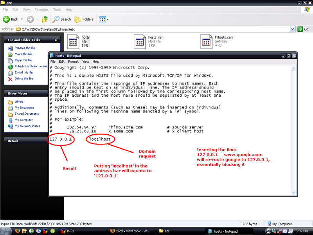The width and height of the screenshot is (313, 235).
Task: Switch to hosts - Notepad taskbar button
Action: (x=230, y=231)
